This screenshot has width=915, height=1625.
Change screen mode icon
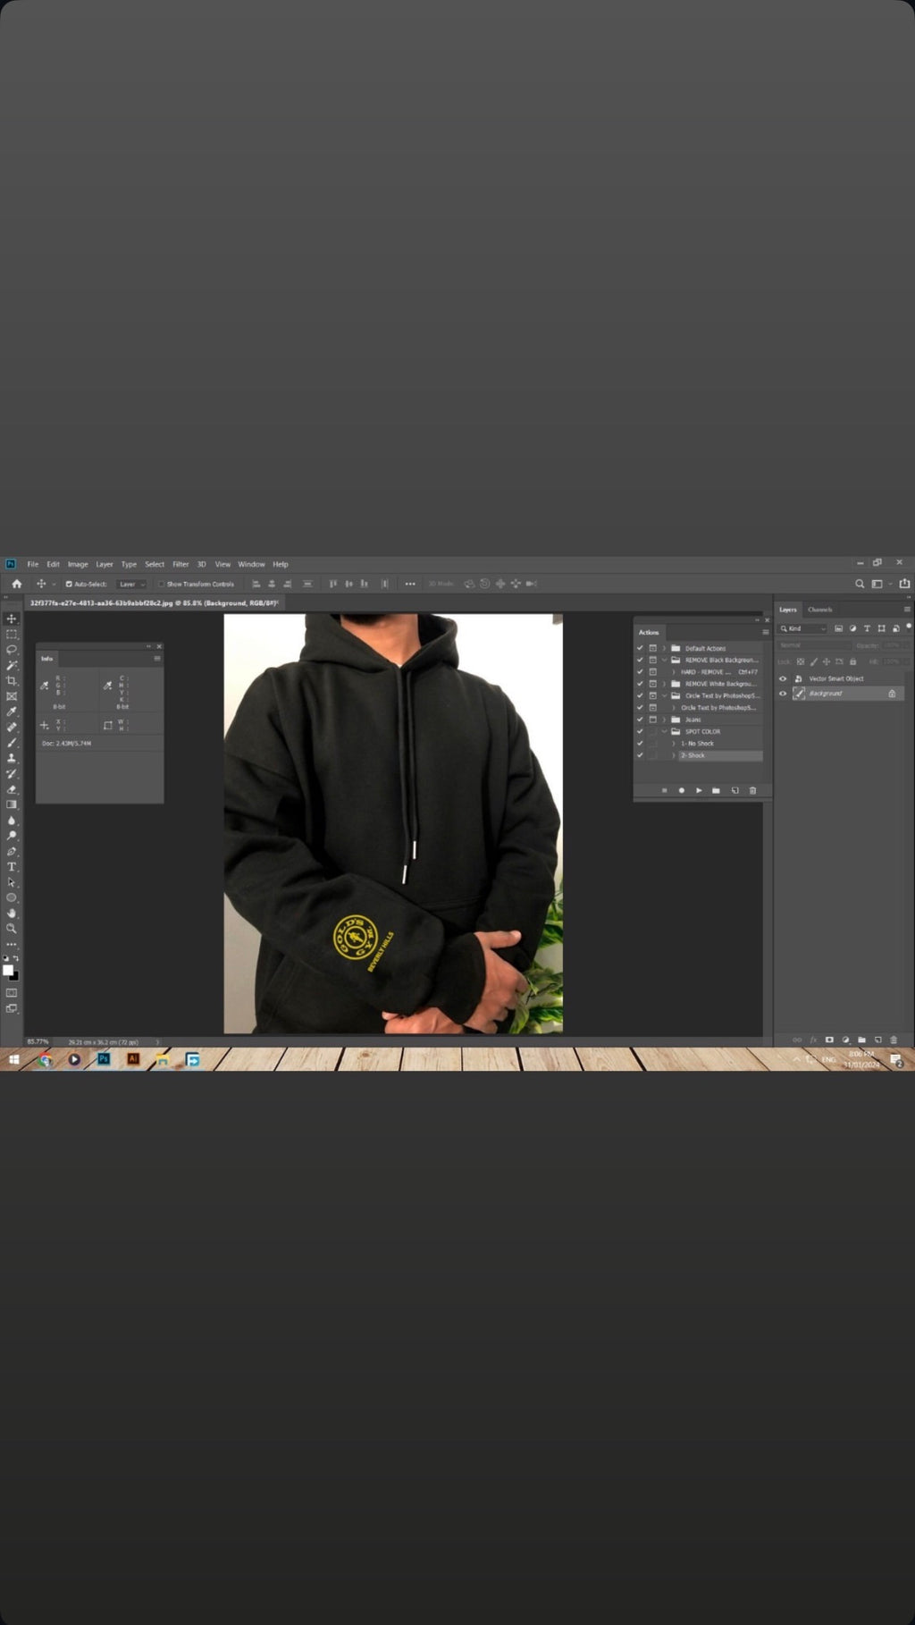(12, 1009)
